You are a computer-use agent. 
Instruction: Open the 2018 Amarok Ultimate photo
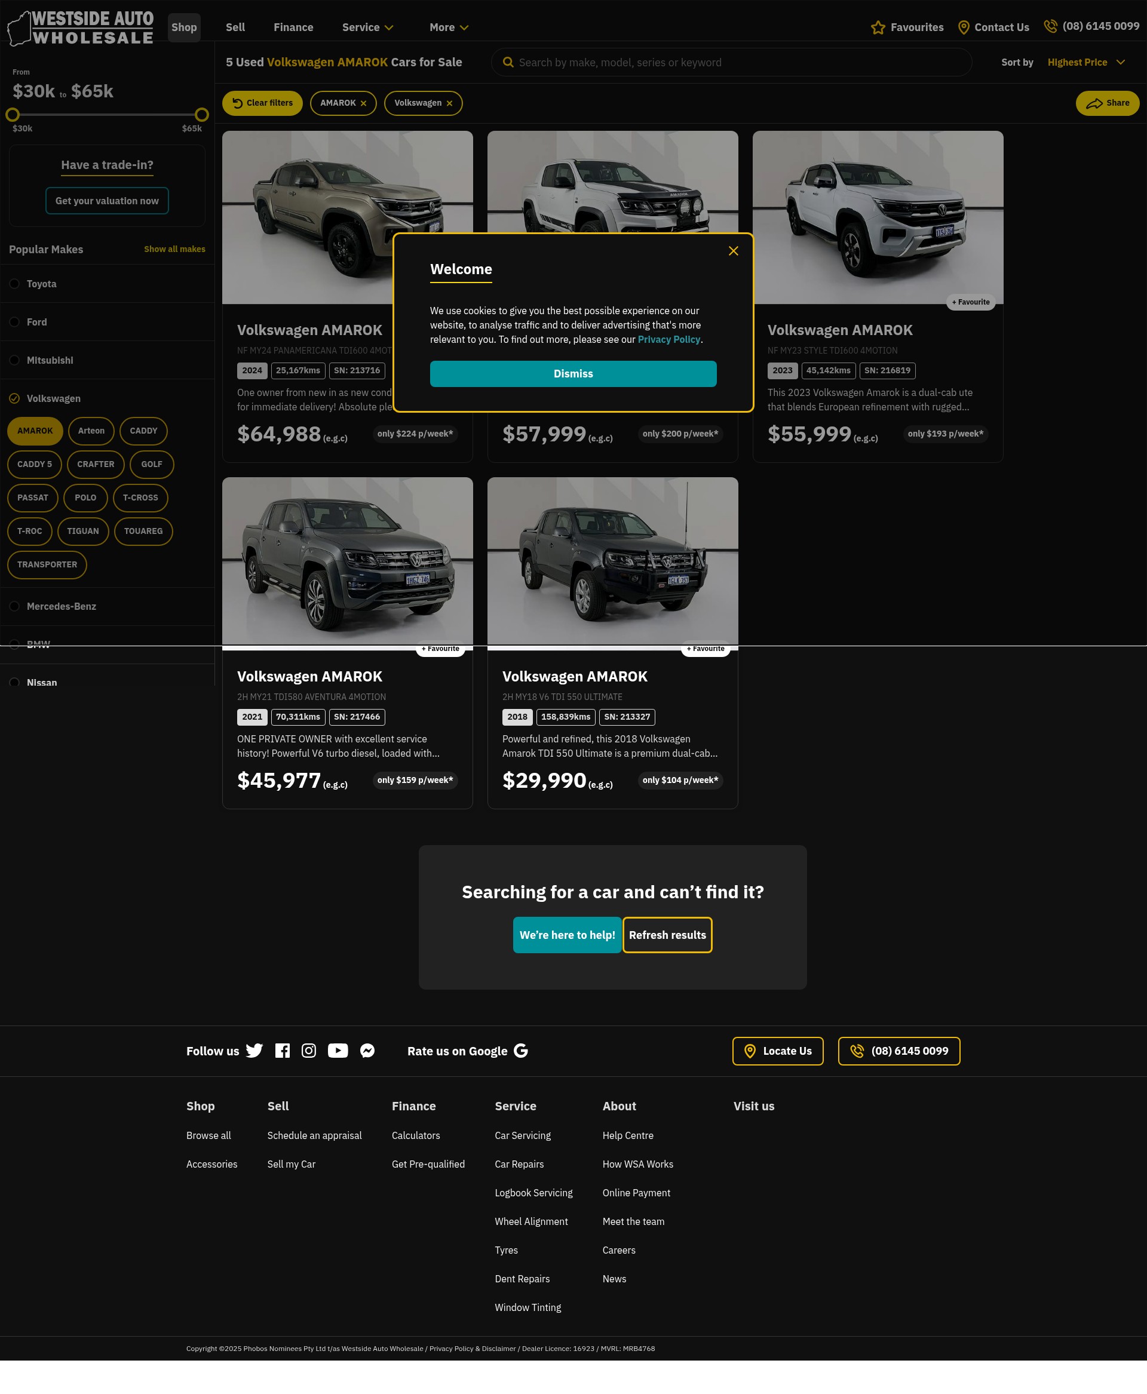(612, 564)
